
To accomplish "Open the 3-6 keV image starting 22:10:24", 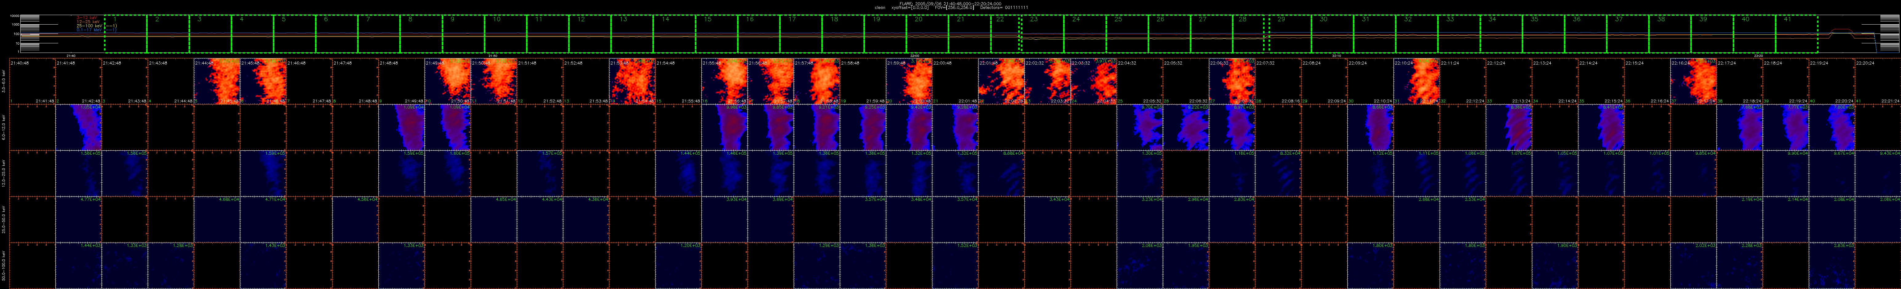I will pos(1416,81).
